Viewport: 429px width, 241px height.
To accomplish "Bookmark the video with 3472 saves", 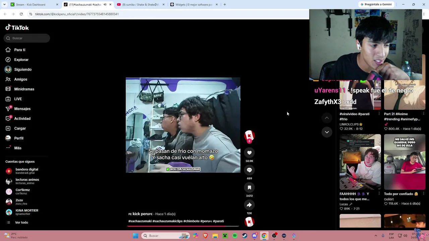I will point(249,187).
